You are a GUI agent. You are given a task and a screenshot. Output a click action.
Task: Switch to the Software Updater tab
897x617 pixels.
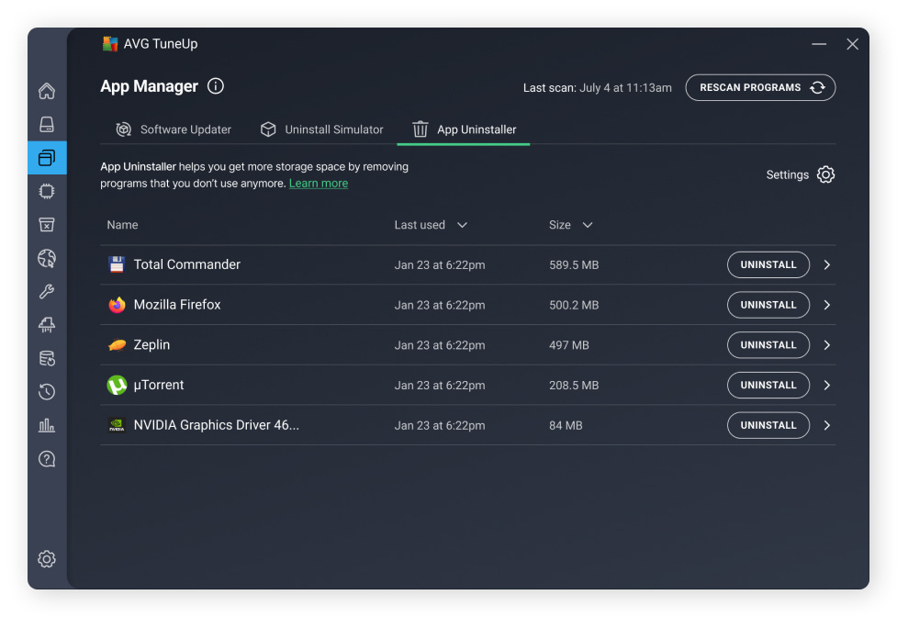click(x=174, y=129)
